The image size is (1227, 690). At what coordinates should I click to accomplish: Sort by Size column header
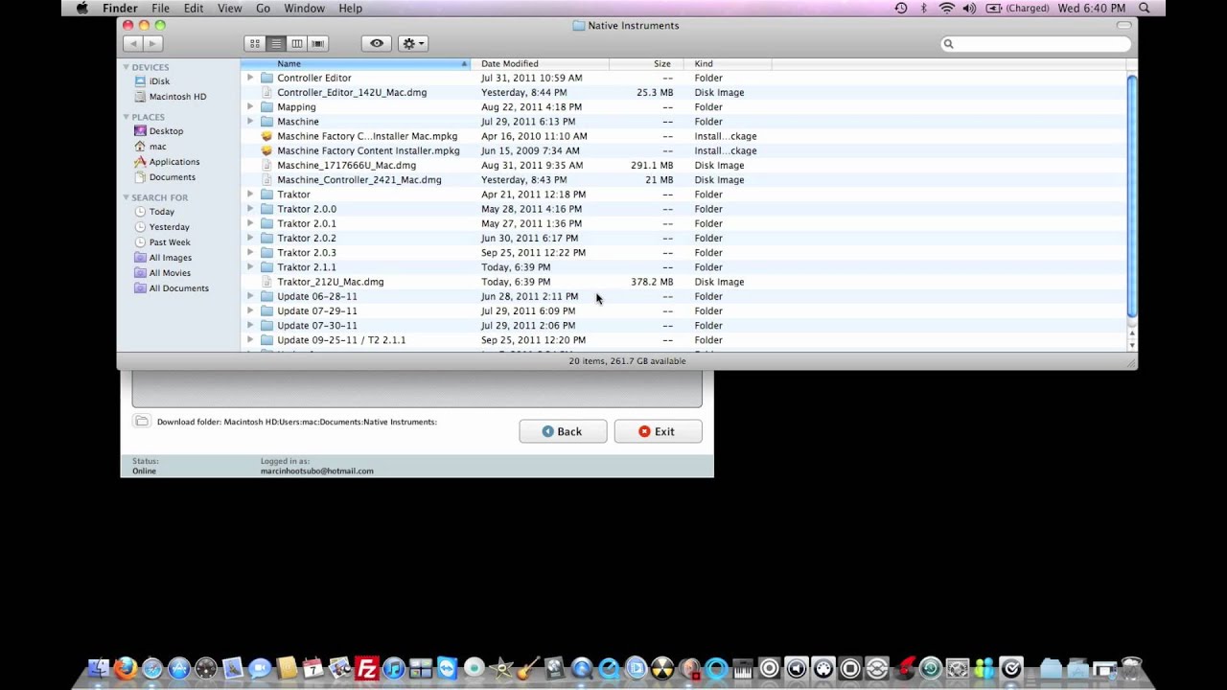tap(646, 64)
